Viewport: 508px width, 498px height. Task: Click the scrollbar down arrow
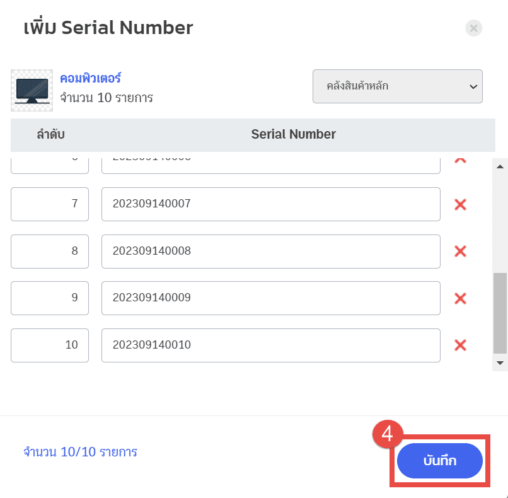click(x=500, y=363)
